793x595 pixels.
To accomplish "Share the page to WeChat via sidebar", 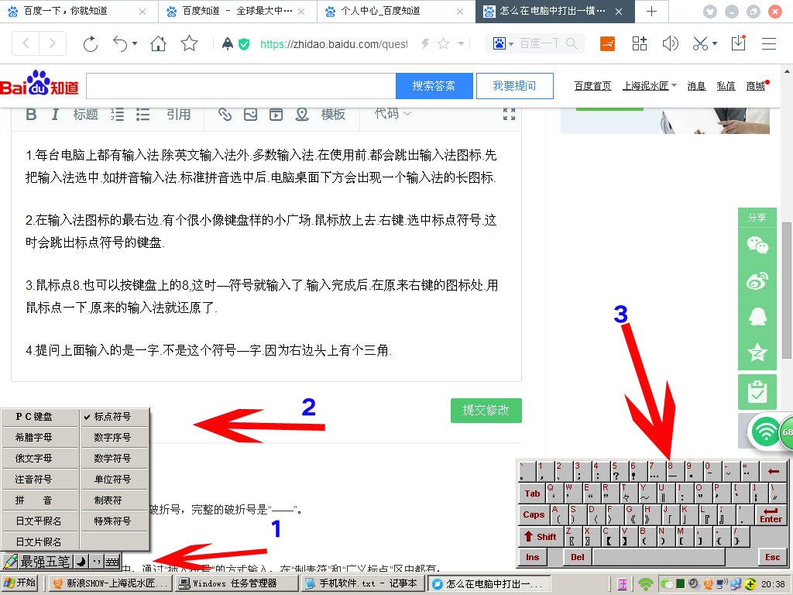I will [757, 244].
